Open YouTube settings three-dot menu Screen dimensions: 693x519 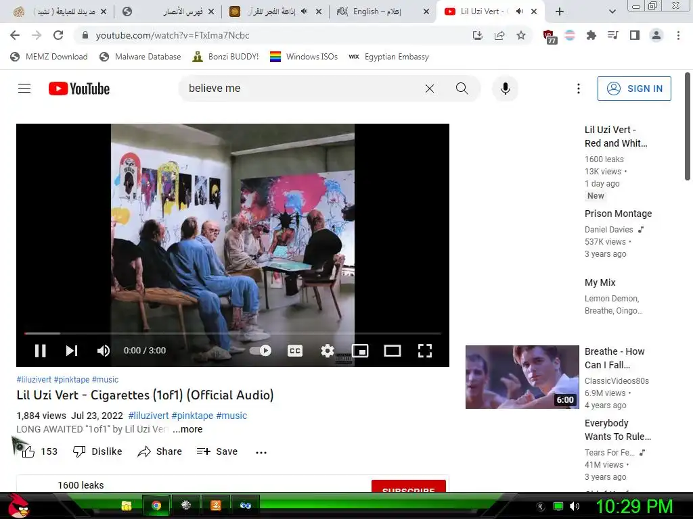point(578,89)
